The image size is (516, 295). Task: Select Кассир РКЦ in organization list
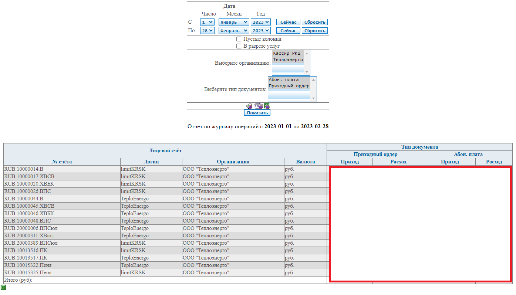pos(287,54)
